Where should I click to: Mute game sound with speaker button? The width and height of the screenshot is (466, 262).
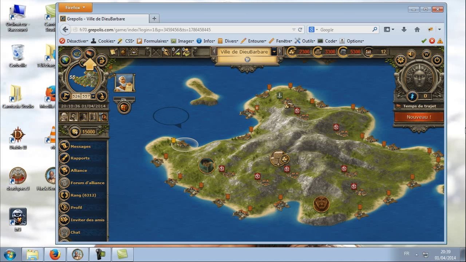(411, 54)
